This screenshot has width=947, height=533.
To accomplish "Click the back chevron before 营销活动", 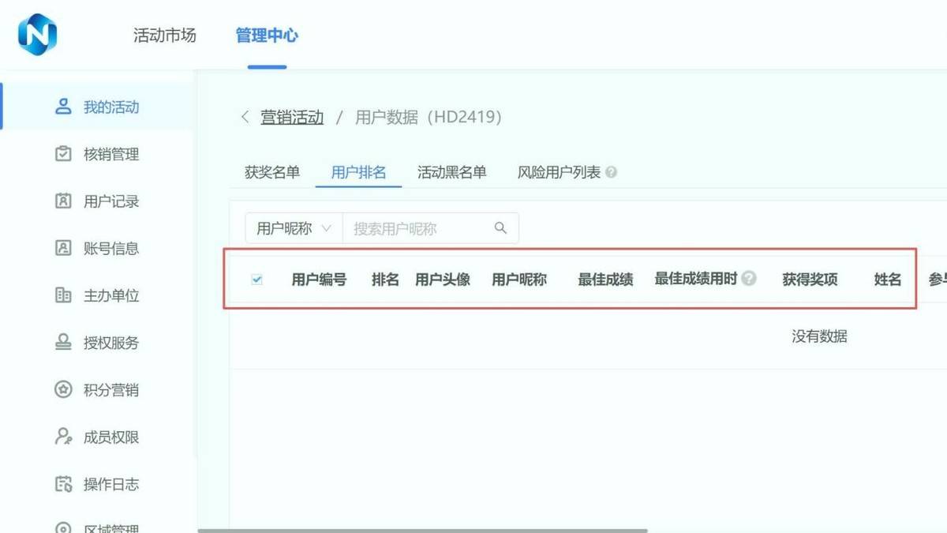I will click(245, 118).
